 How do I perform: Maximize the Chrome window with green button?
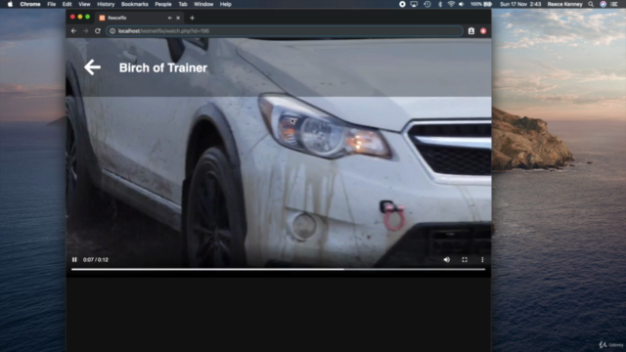click(x=87, y=17)
